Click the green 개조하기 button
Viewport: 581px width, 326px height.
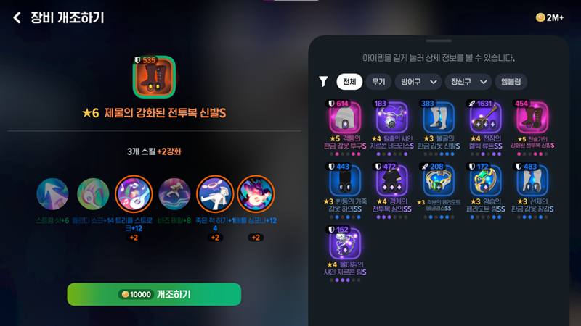[x=154, y=294]
